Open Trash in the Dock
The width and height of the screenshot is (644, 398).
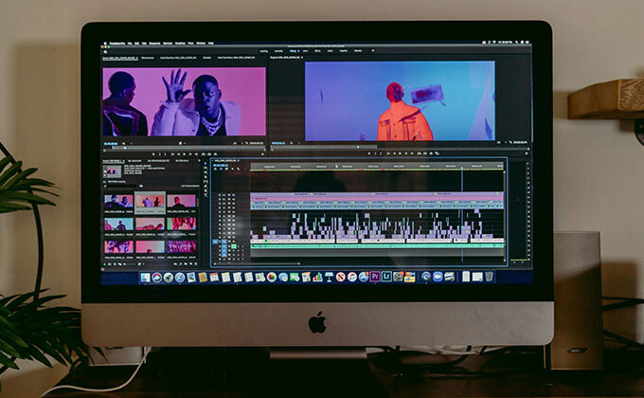(x=489, y=277)
